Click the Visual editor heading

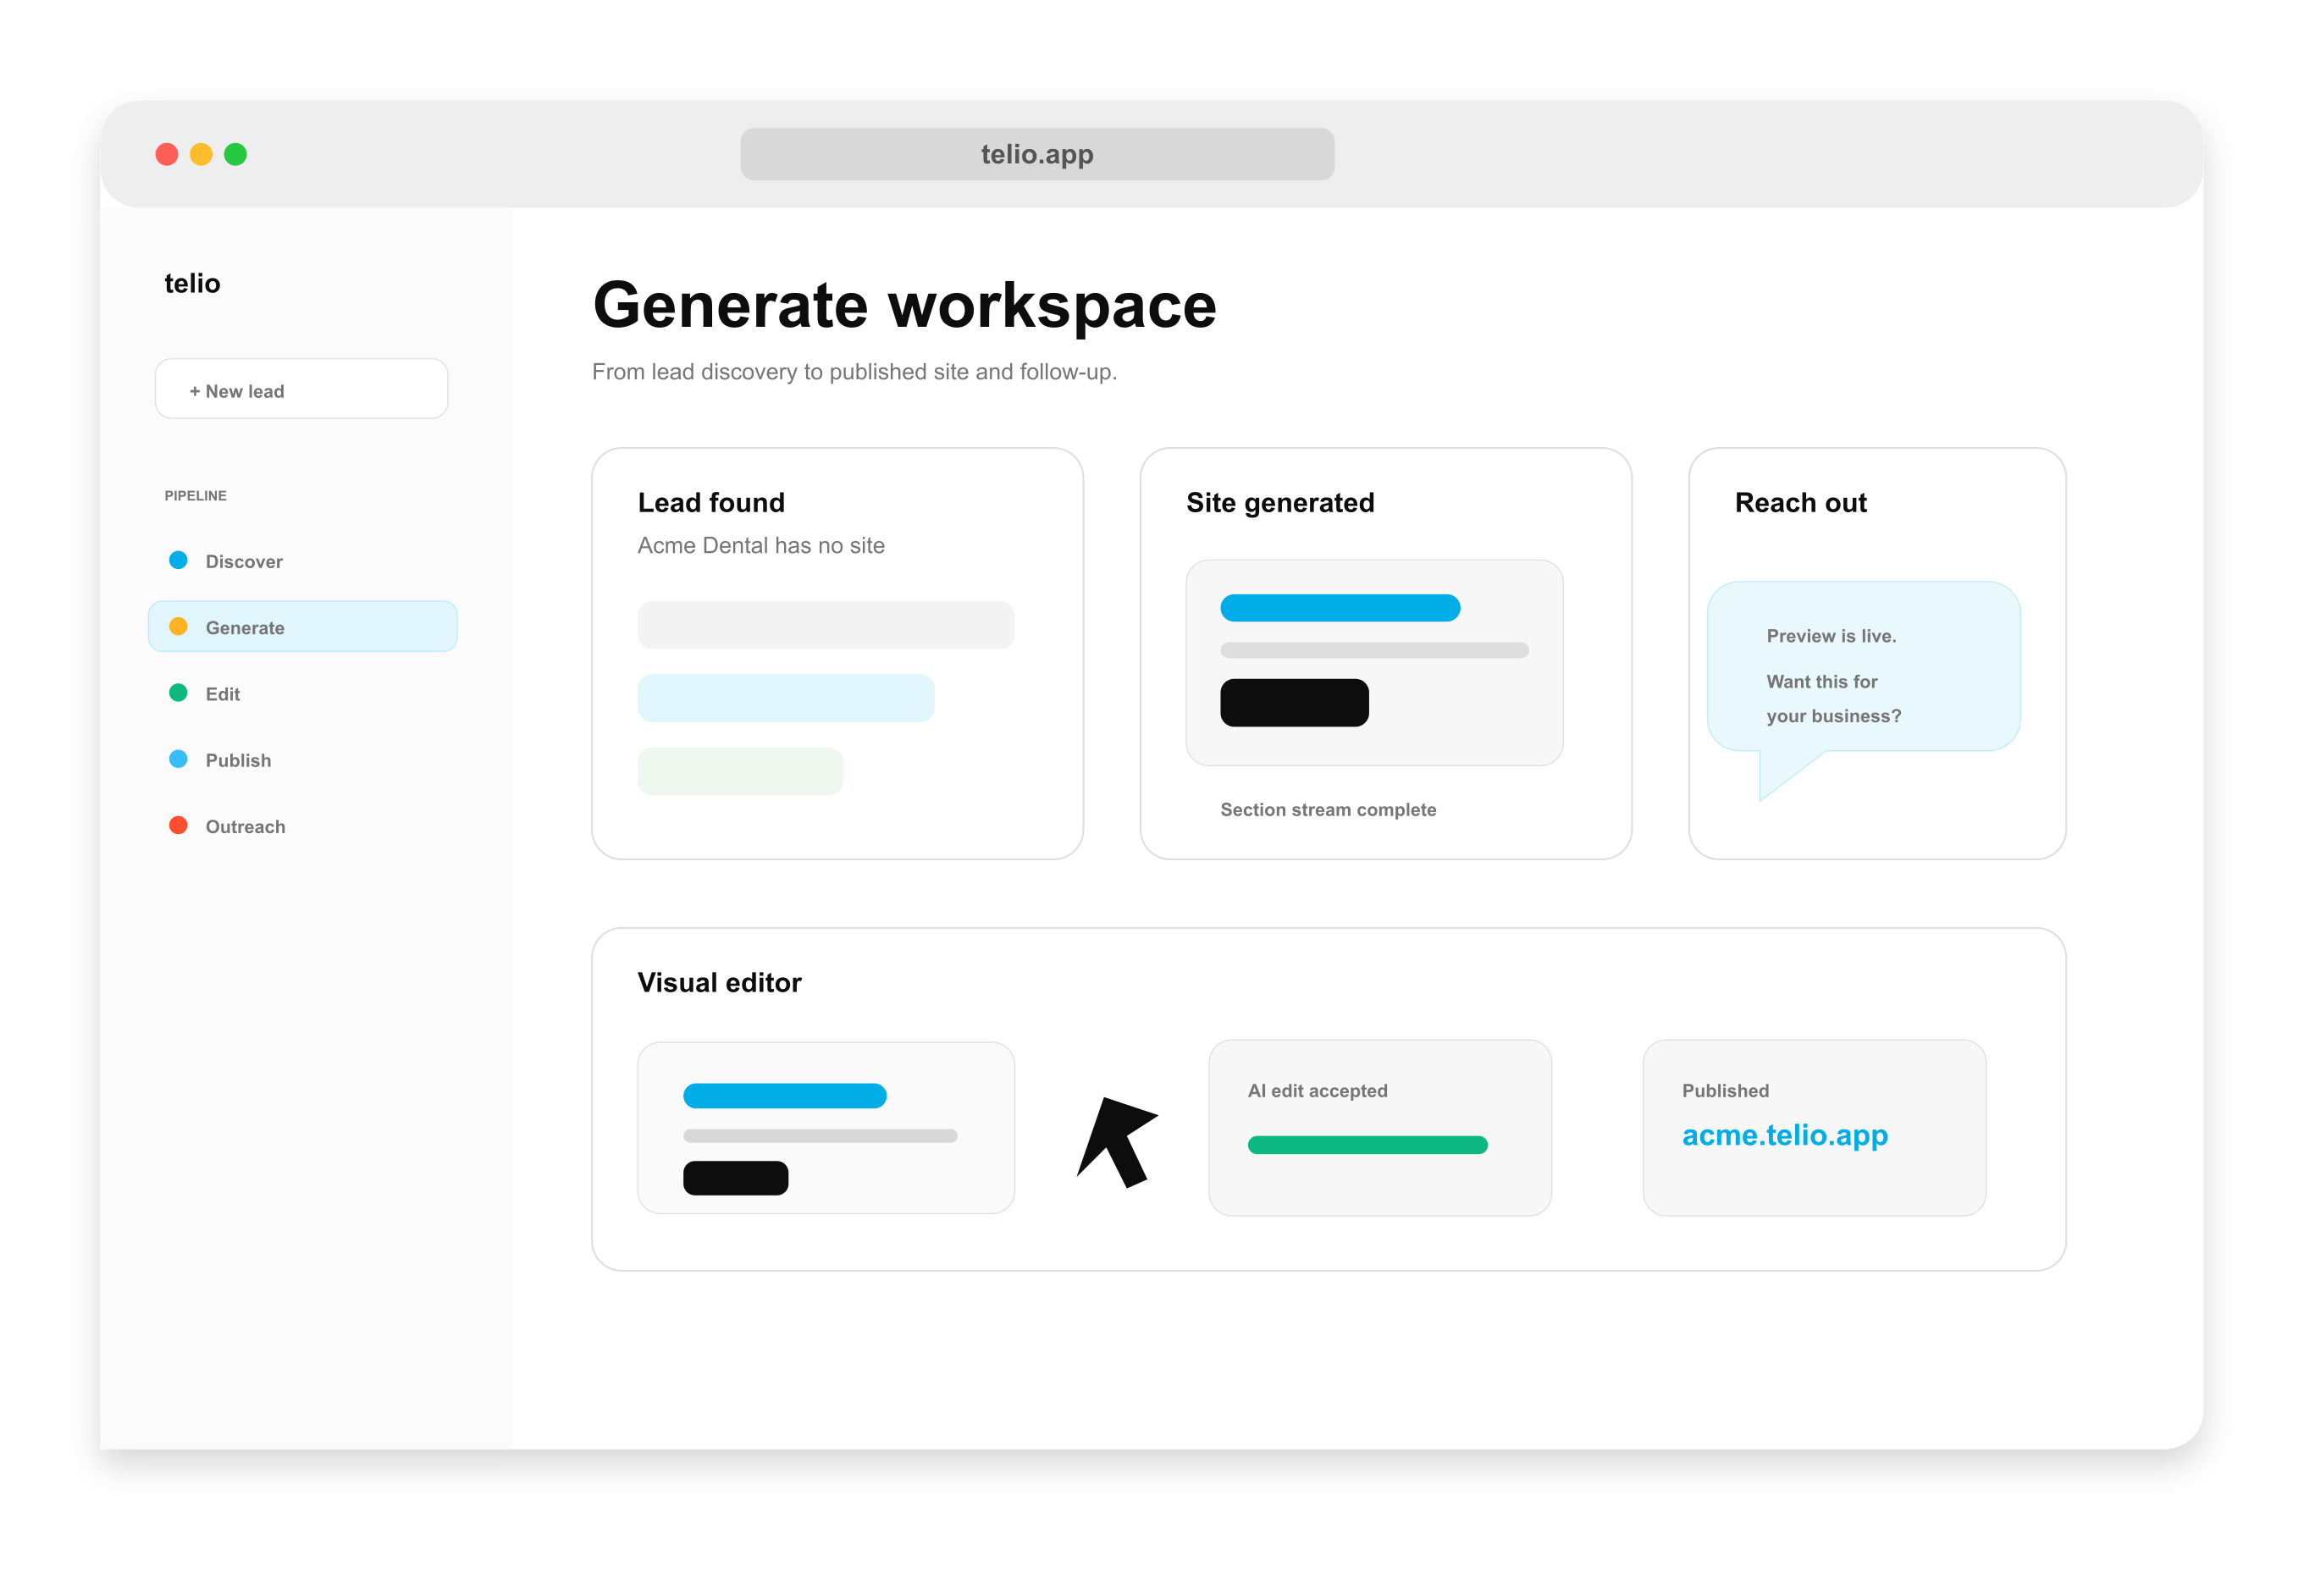719,982
